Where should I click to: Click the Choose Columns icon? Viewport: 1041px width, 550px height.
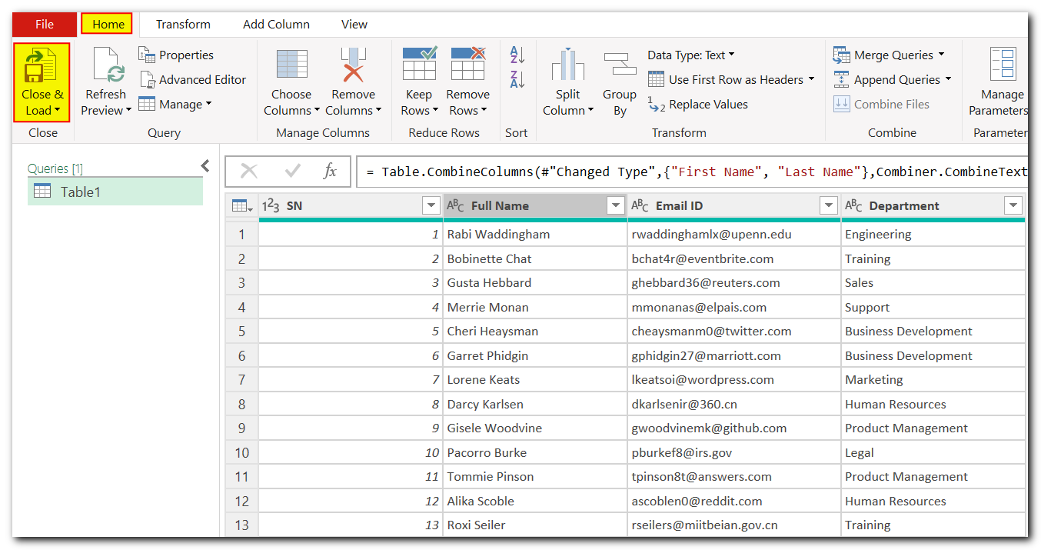[x=291, y=65]
